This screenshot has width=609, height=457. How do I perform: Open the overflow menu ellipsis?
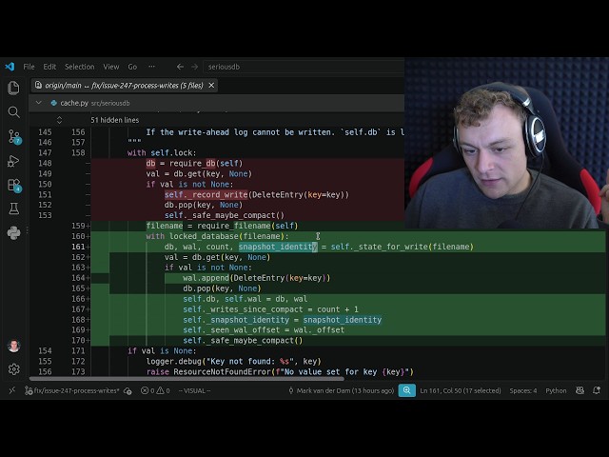(151, 67)
